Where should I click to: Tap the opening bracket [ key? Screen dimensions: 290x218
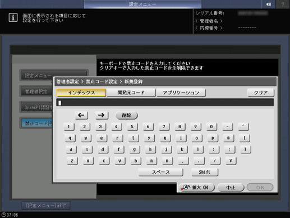(x=245, y=138)
